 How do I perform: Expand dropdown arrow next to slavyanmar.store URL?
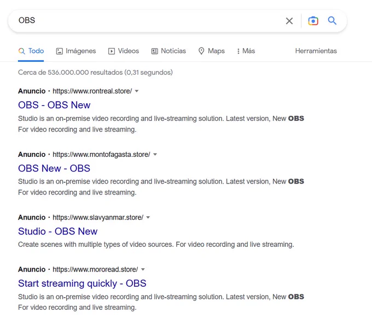(x=148, y=217)
